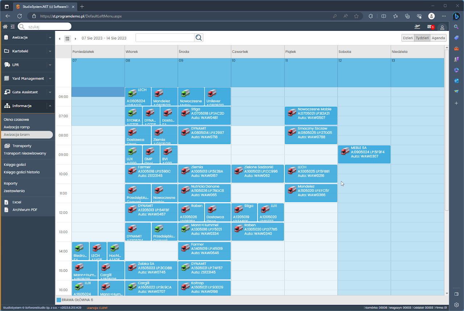Select Awizacja ramp in the sidebar
Screen dimensions: 464x311
(x=17, y=127)
